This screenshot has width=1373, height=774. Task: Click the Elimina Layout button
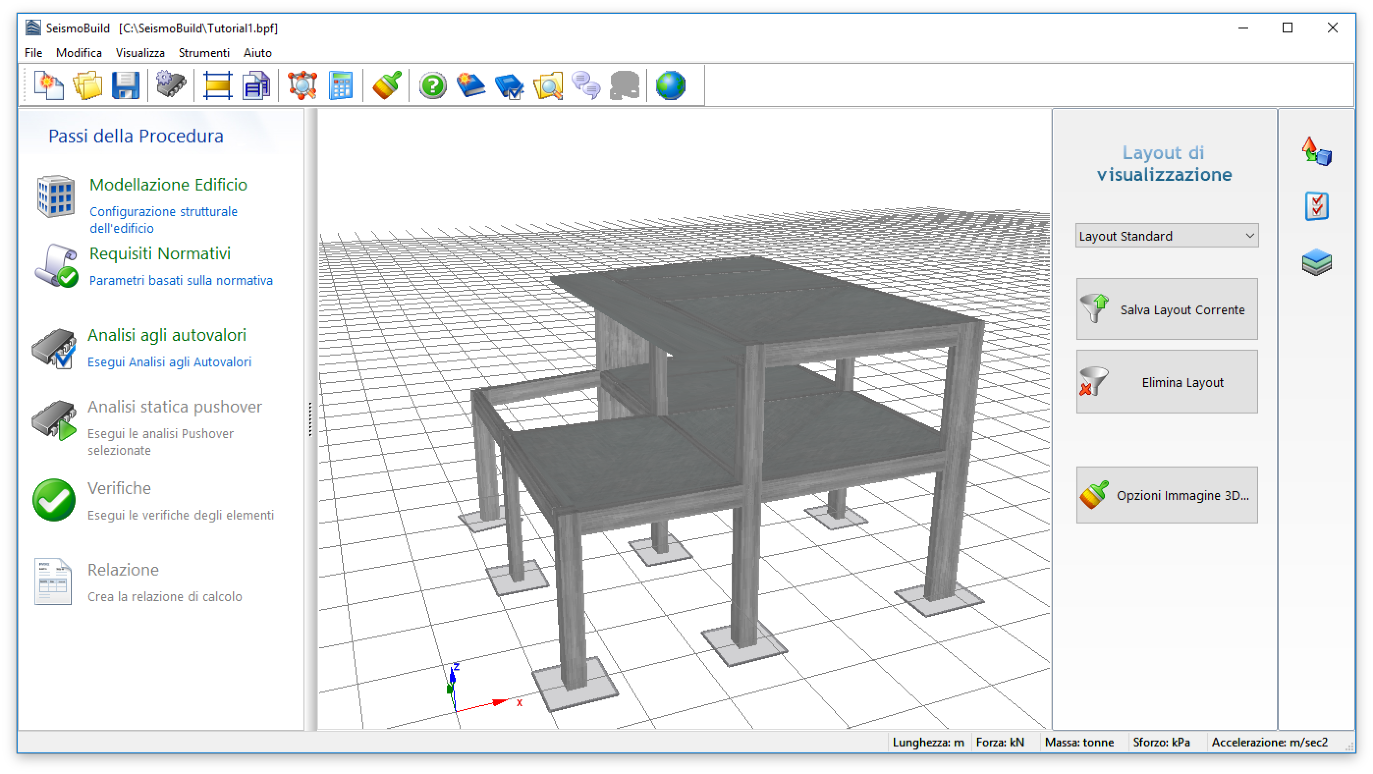1166,382
